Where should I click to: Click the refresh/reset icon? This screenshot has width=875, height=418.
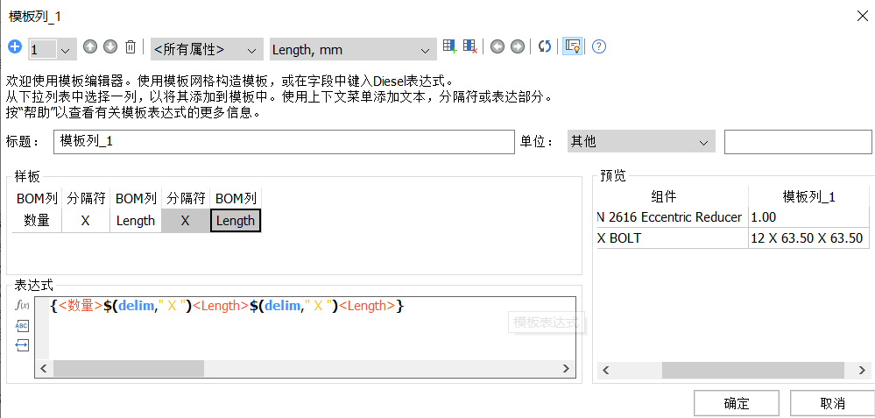click(x=545, y=46)
